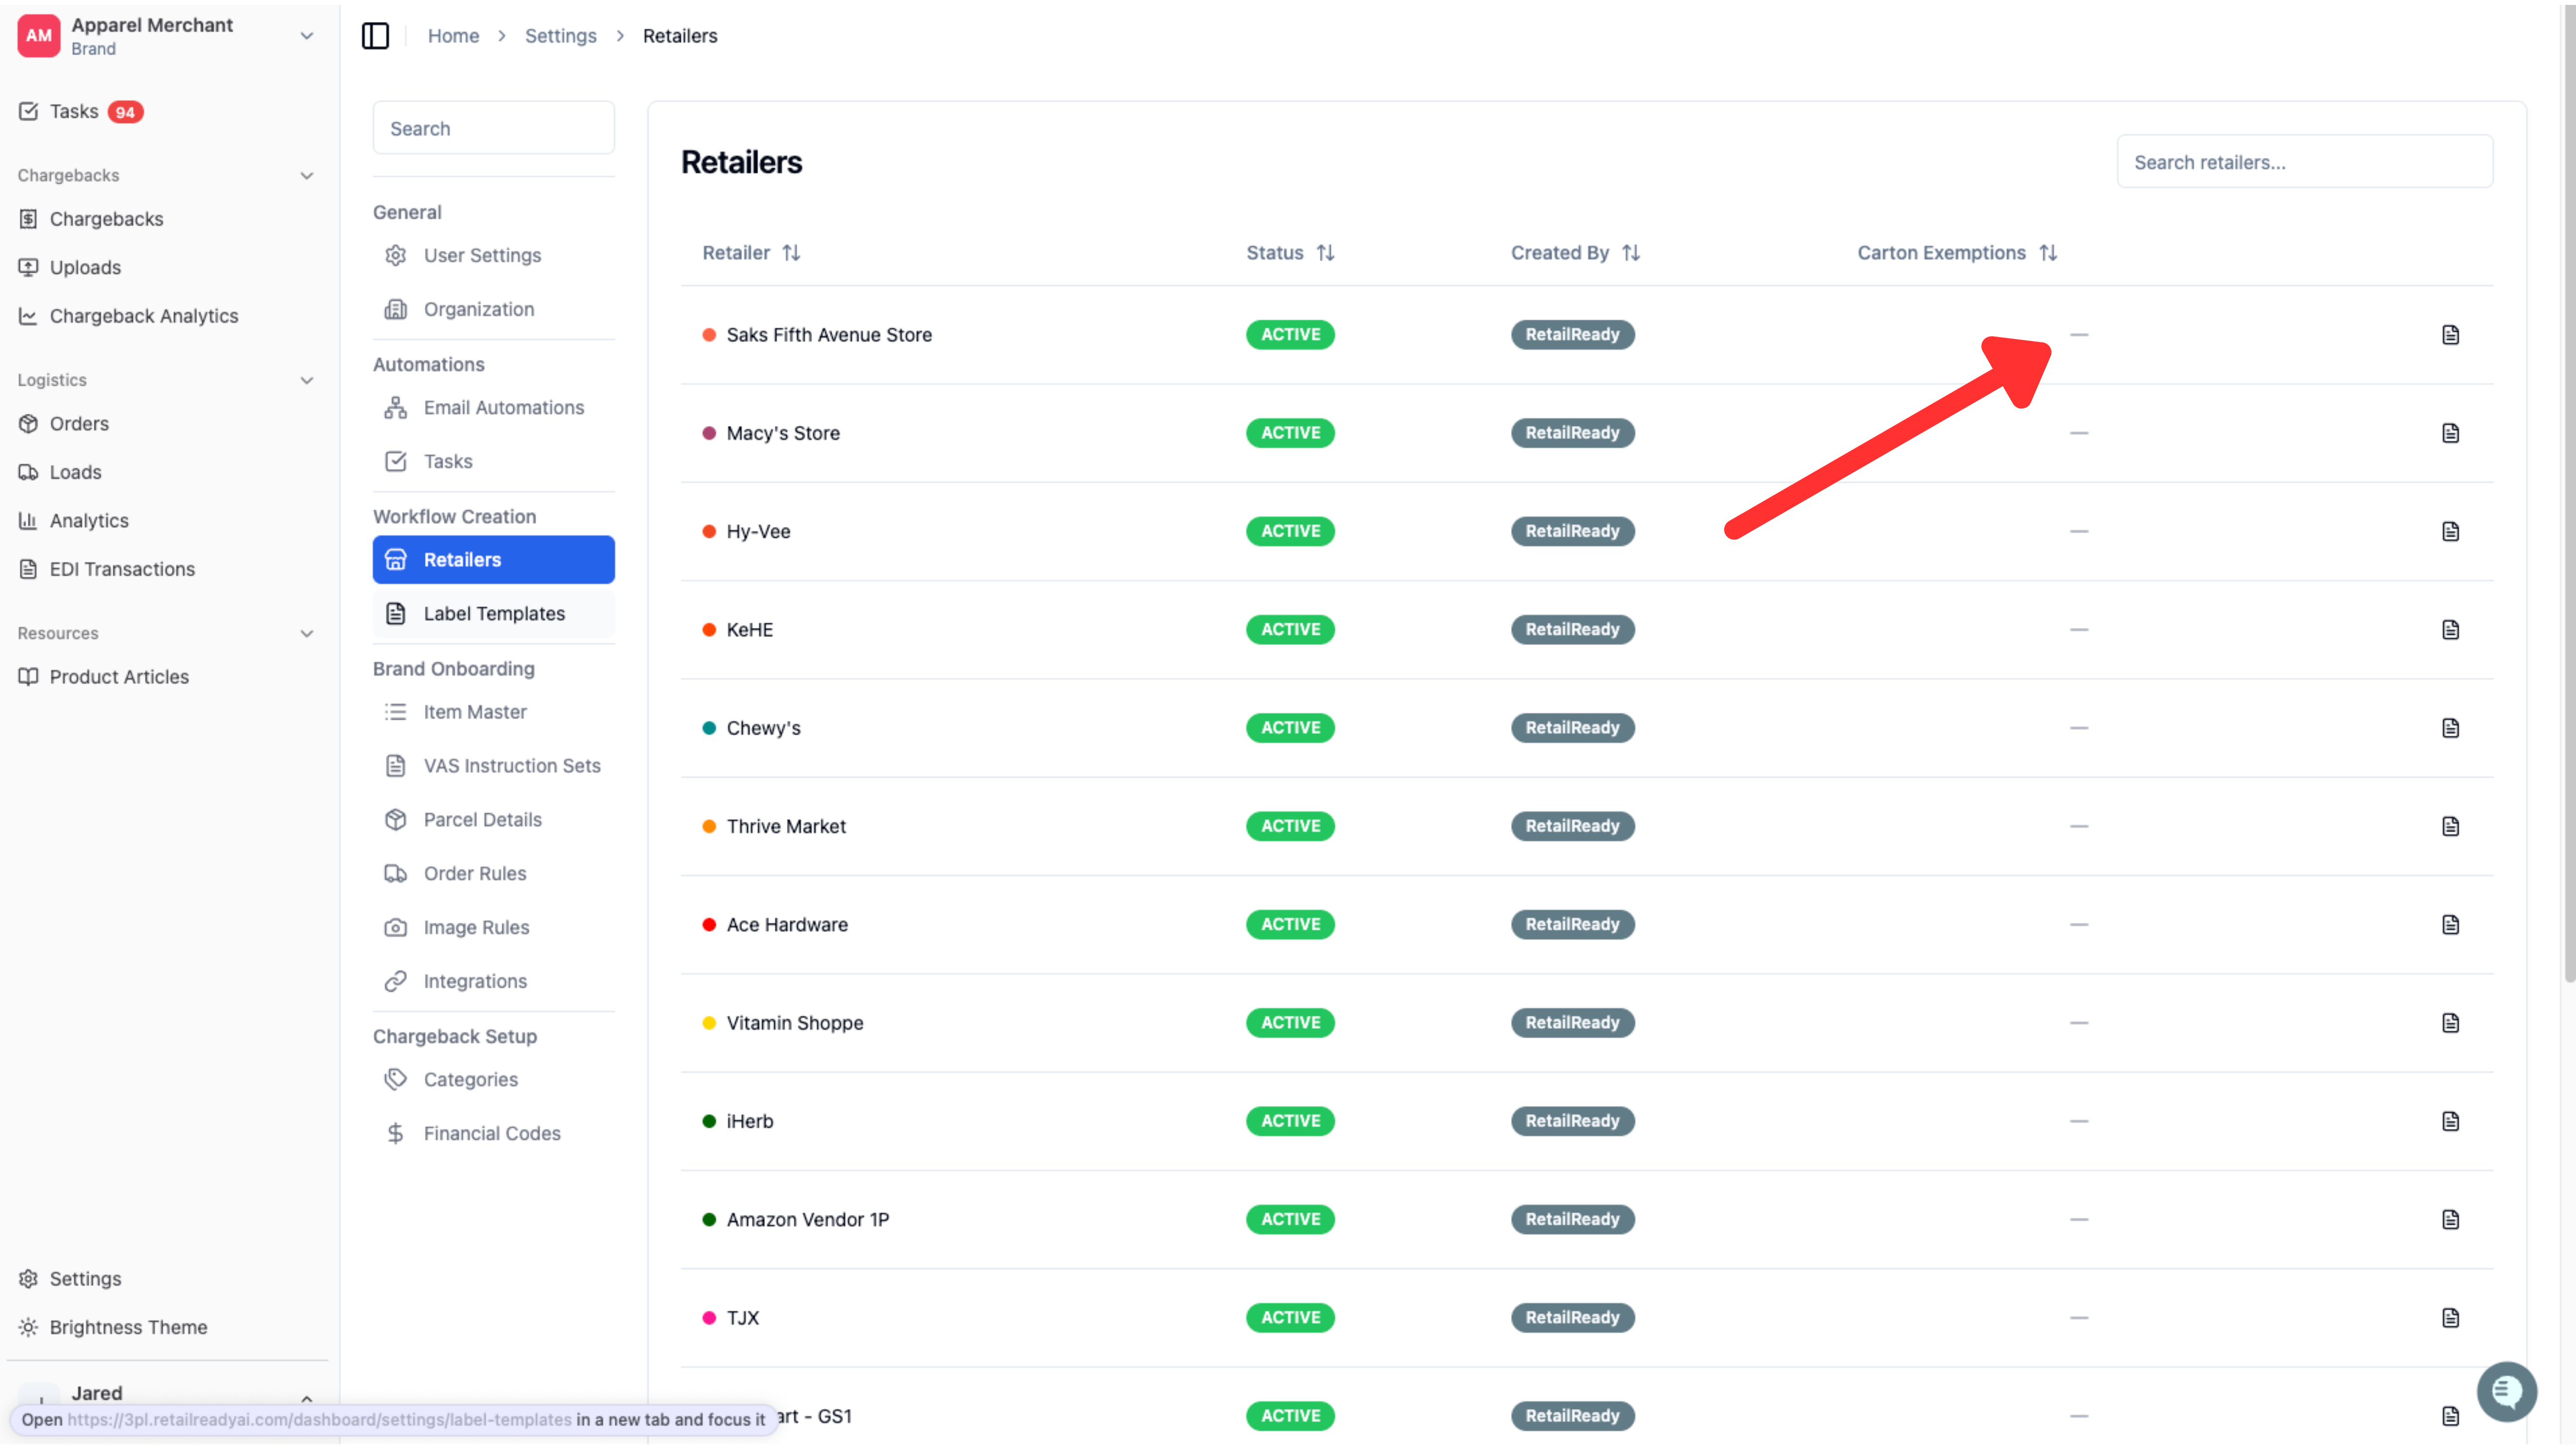The image size is (2576, 1449).
Task: Open the chat support bubble
Action: point(2506,1391)
